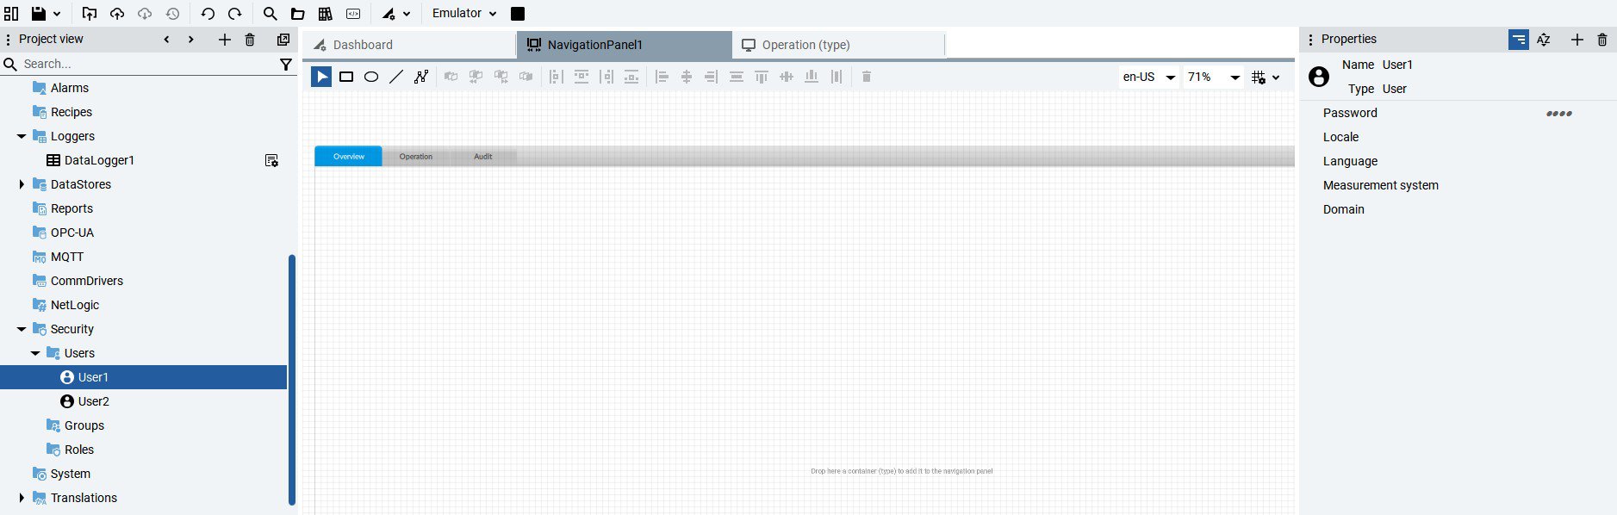Collapse the Security folder
Image resolution: width=1617 pixels, height=515 pixels.
coord(22,329)
